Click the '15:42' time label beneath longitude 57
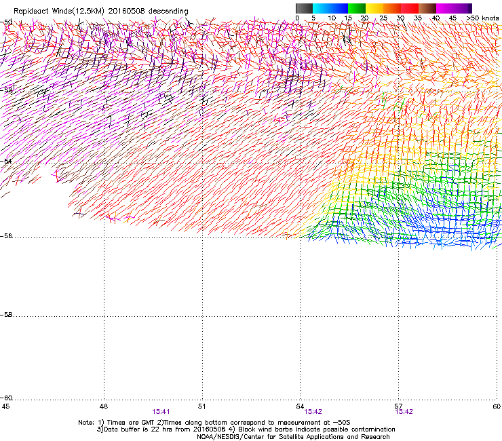502x441 pixels. click(x=404, y=412)
